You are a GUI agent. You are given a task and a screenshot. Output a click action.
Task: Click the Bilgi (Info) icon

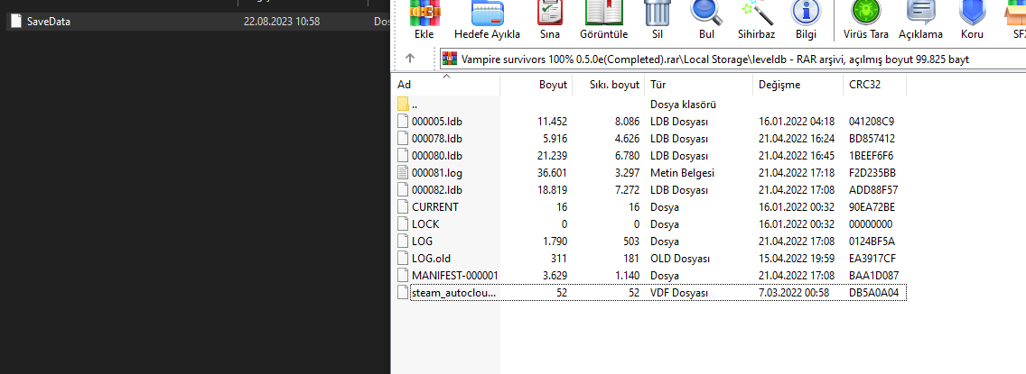[x=806, y=12]
